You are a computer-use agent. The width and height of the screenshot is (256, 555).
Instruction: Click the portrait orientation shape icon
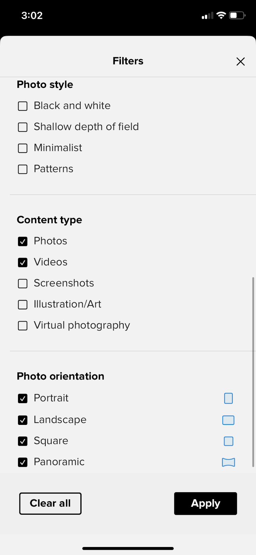pos(228,398)
